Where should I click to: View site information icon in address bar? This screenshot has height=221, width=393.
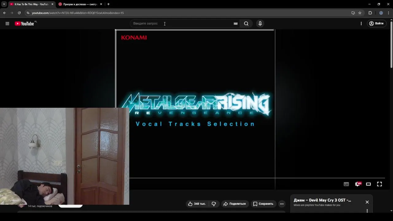(28, 13)
